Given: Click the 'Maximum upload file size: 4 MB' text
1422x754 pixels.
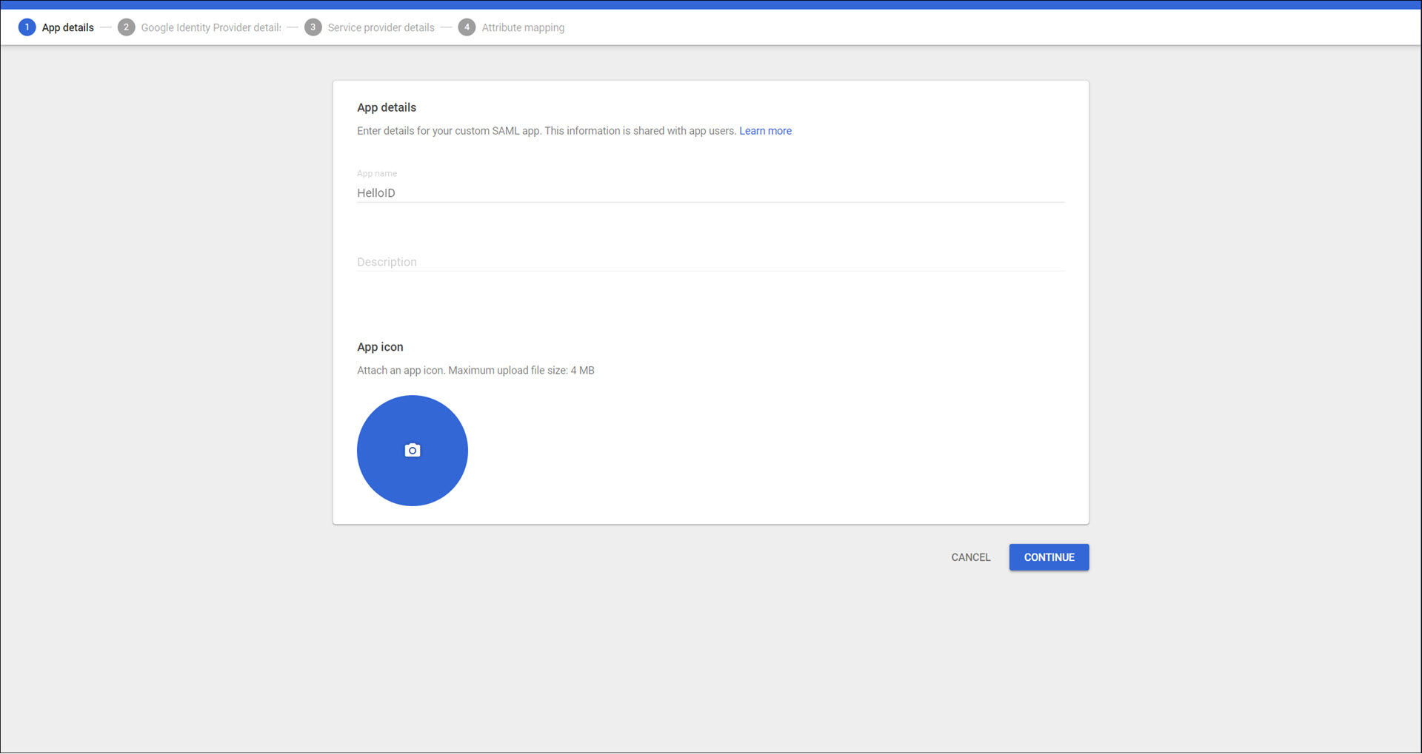Looking at the screenshot, I should 521,371.
